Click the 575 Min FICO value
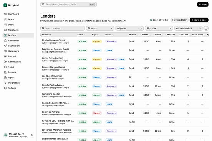The height and width of the screenshot is (141, 212). coord(173,131)
